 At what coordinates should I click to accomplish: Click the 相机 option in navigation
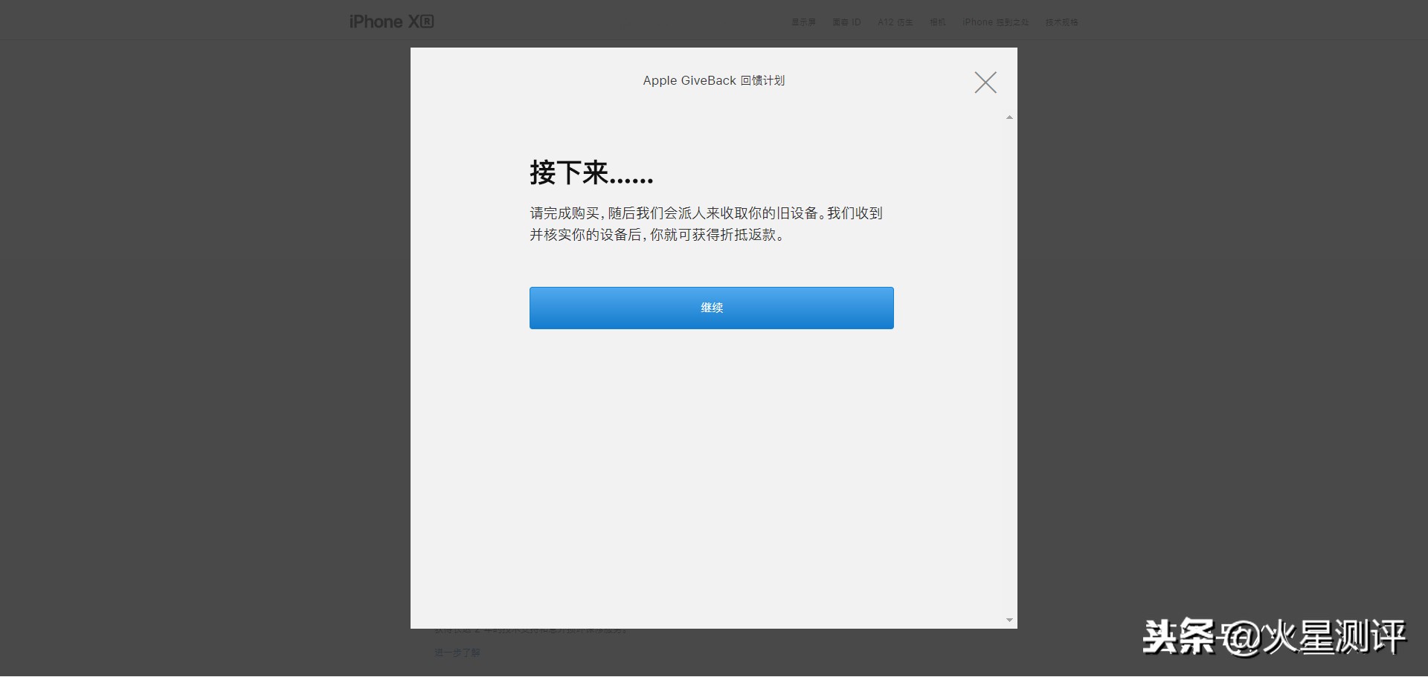937,22
